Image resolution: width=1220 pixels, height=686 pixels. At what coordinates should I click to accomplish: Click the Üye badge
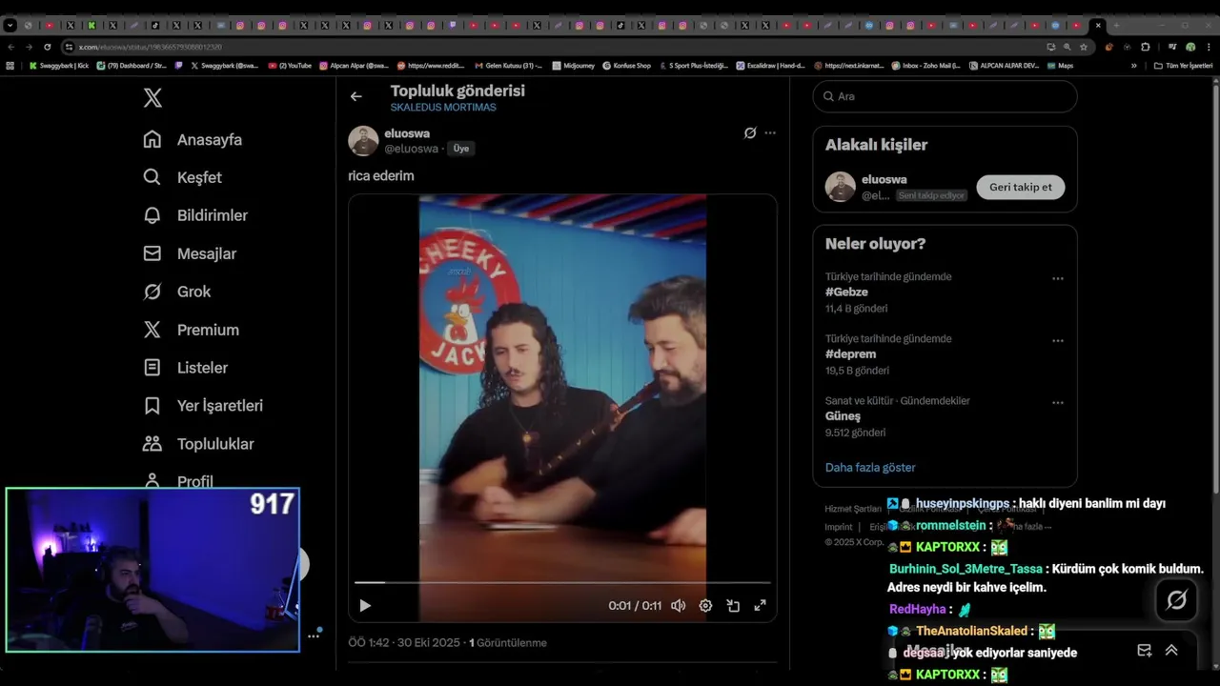(x=461, y=149)
